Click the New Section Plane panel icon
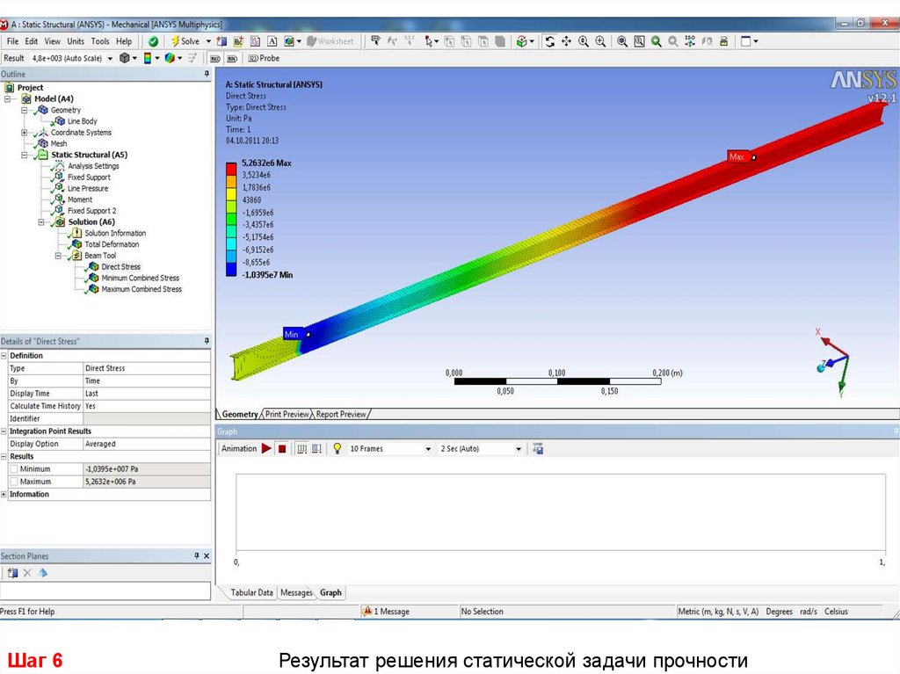900x674 pixels. [12, 572]
